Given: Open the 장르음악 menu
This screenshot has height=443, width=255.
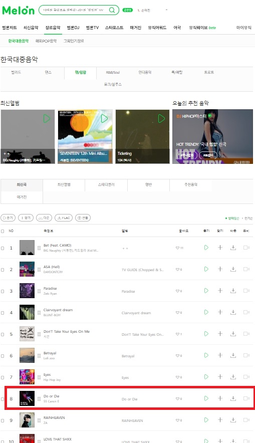Looking at the screenshot, I should (53, 28).
